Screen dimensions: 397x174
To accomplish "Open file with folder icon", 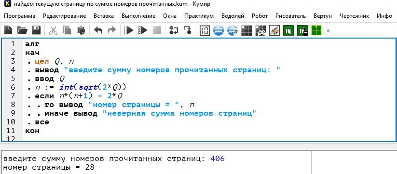I will click(22, 30).
